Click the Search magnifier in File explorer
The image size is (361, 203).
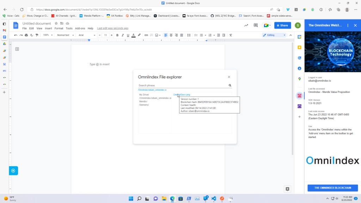click(230, 85)
